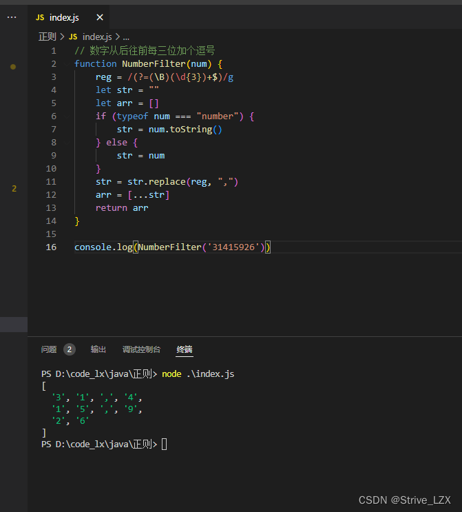The image size is (462, 512).
Task: Click 'console.log' on line 16
Action: [x=103, y=247]
